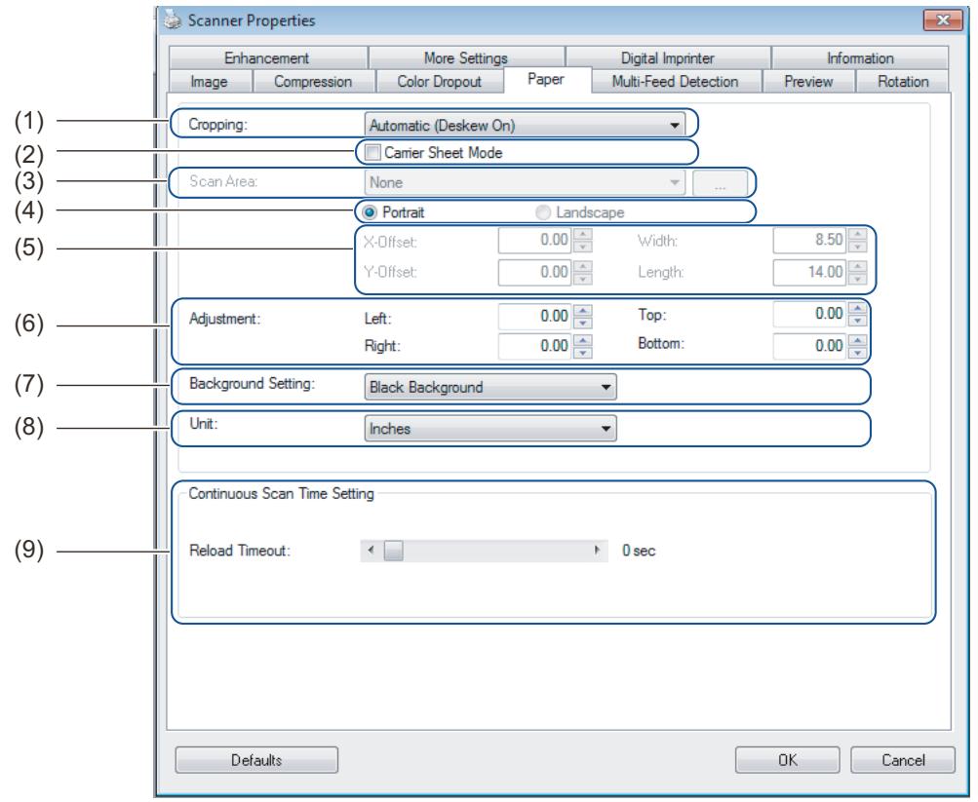Screen dimensions: 978x802
Task: Click the Defaults button
Action: click(x=256, y=760)
